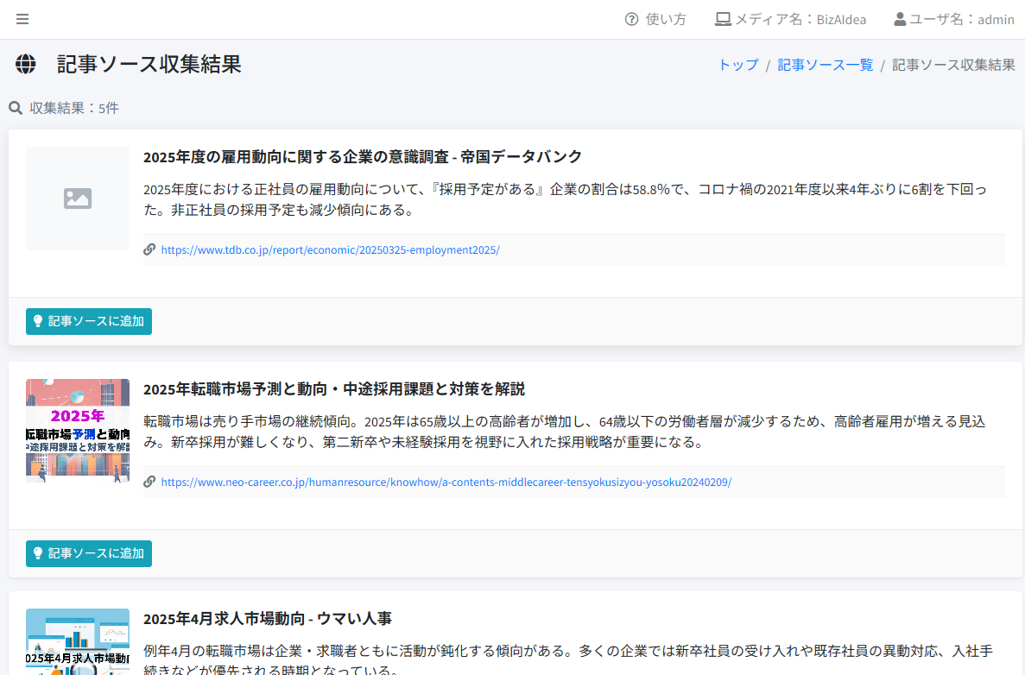Click the 2025年転職市場予測 article thumbnail
1025x675 pixels.
(x=78, y=429)
